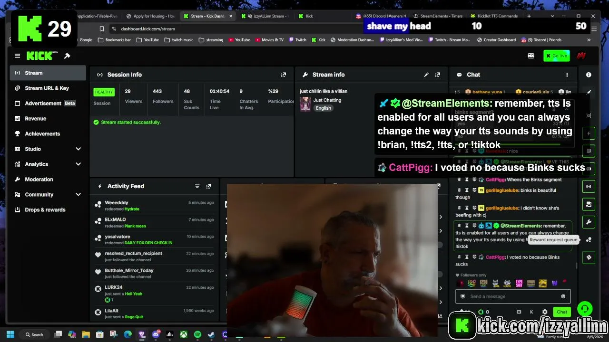Open the hamburger menu beside the Kick logo

[x=17, y=56]
